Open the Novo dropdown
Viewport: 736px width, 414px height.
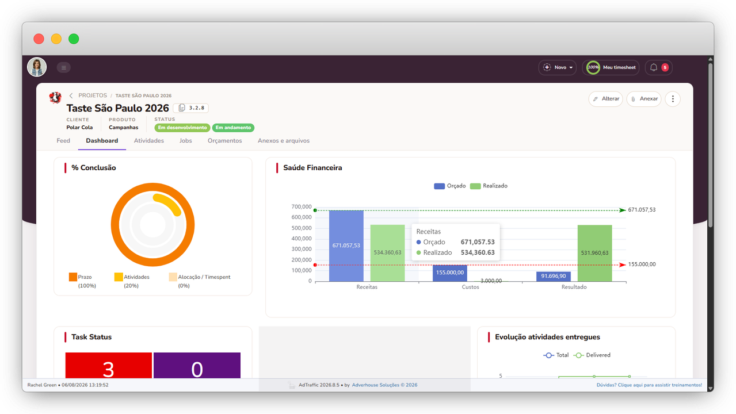(x=558, y=67)
